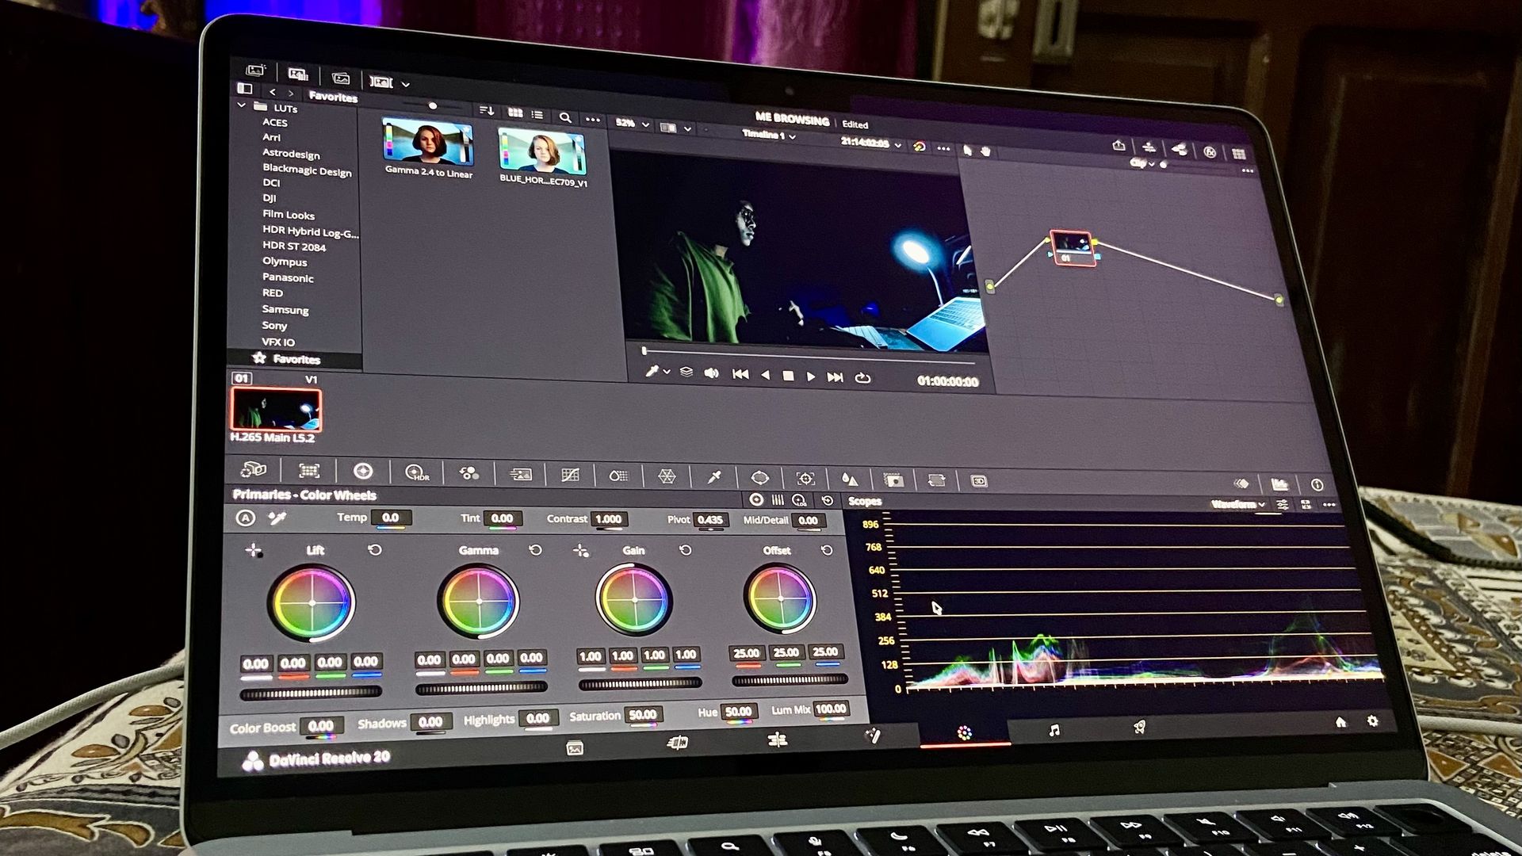Click the Gain master wheel slider
1522x856 pixels.
[640, 683]
